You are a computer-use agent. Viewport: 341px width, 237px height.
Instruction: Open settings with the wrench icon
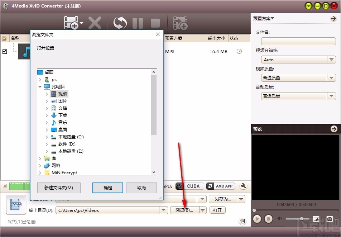[243, 186]
